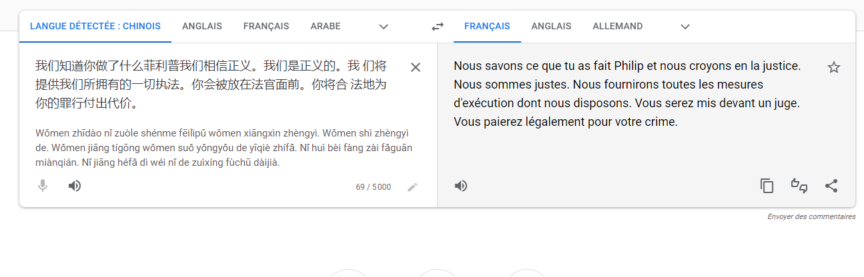Rate this translation with thumbs icon
The width and height of the screenshot is (864, 277).
(x=799, y=186)
